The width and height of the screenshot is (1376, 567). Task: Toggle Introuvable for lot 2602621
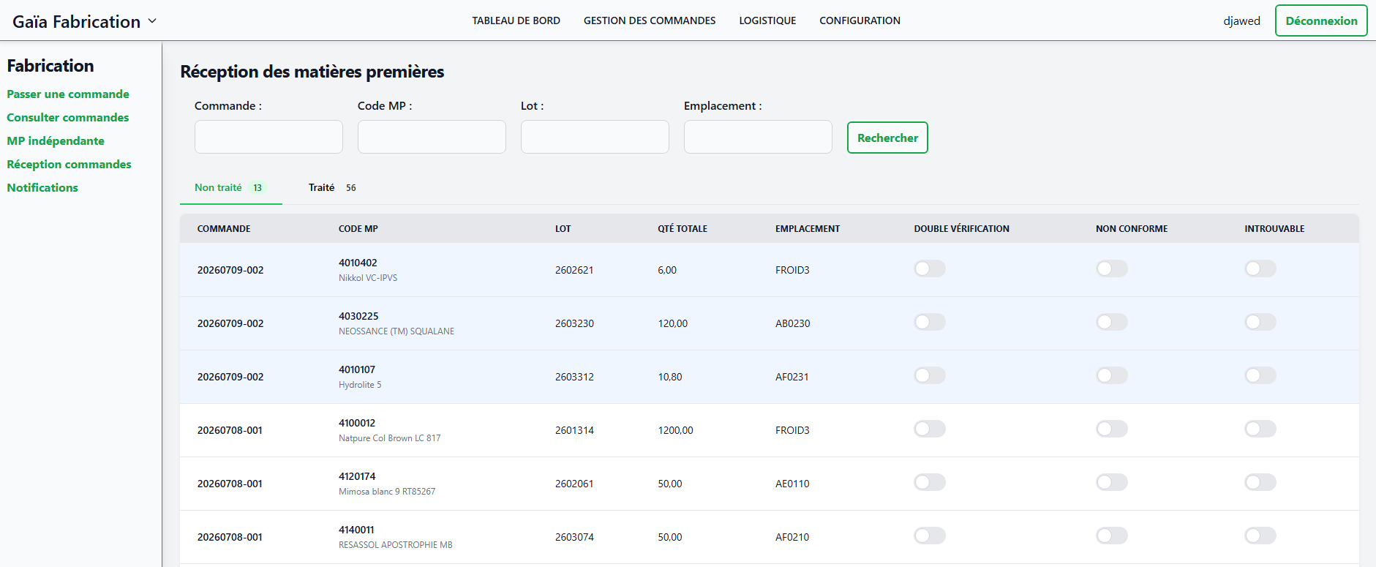coord(1260,269)
